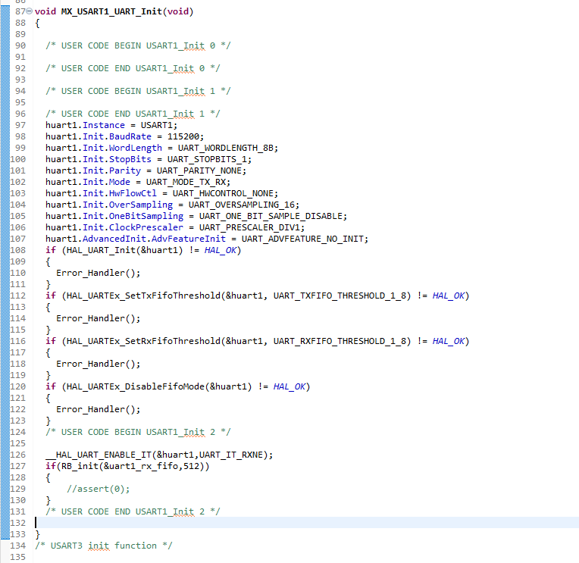Click the __HAL_UART_ENABLE_IT macro
This screenshot has width=579, height=563.
(x=99, y=455)
